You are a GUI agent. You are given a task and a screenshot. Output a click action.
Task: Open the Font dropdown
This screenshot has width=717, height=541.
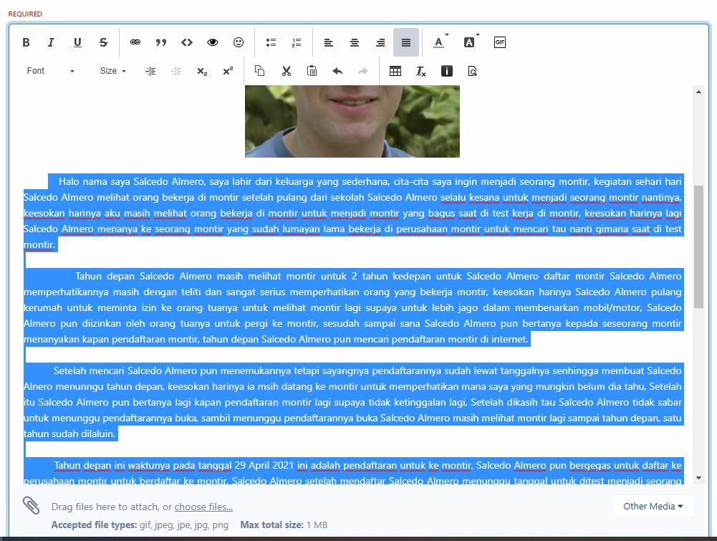click(50, 71)
